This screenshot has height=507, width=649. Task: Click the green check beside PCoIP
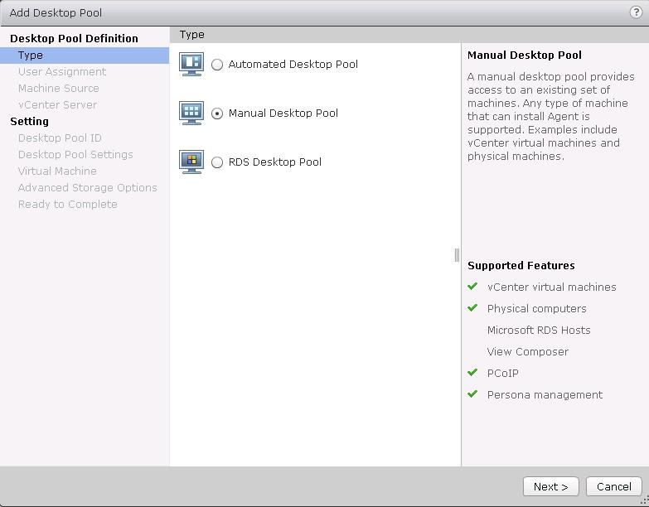tap(472, 373)
